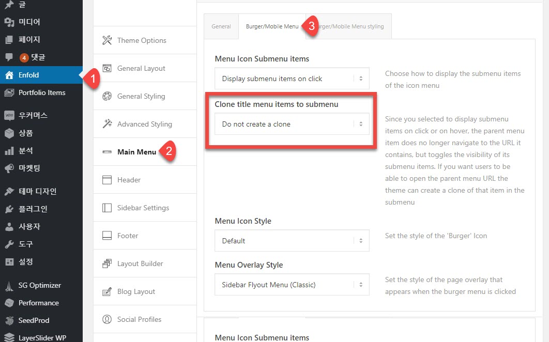Open SG Optimizer in admin sidebar
Viewport: 549px width, 342px height.
point(41,285)
